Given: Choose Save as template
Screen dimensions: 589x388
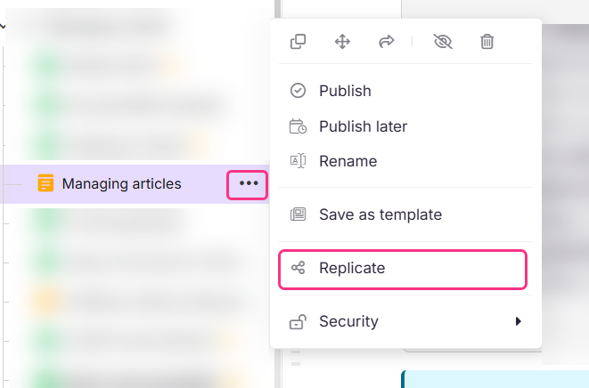Looking at the screenshot, I should coord(405,214).
